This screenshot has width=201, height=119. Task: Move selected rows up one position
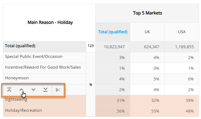21,90
